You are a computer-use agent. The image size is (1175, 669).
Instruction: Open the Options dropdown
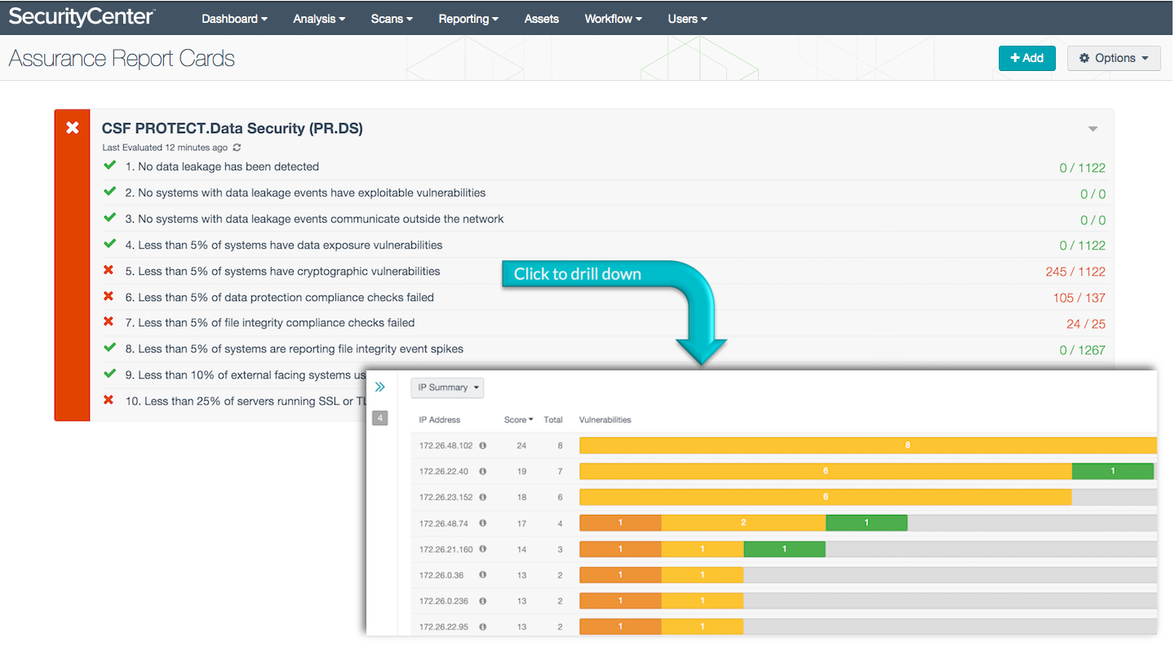point(1114,58)
